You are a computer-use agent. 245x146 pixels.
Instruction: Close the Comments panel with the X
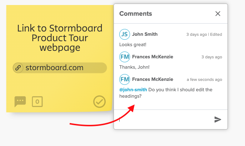[217, 14]
